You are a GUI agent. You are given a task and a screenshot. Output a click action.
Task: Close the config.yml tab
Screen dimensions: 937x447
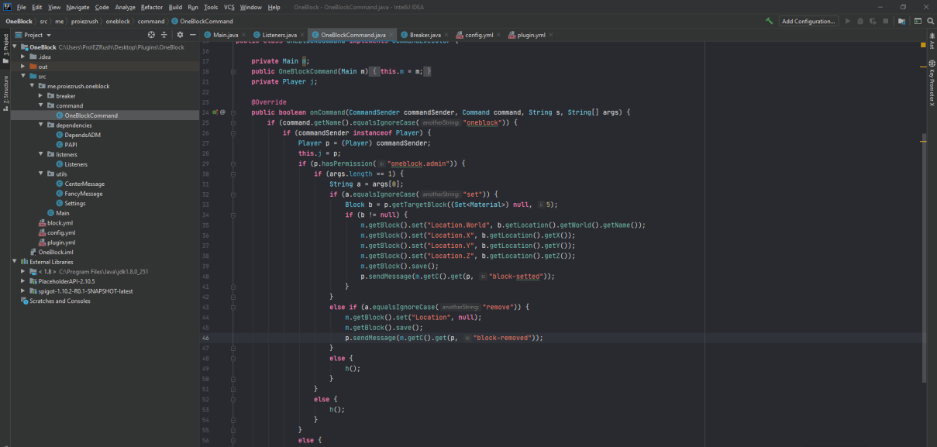498,35
